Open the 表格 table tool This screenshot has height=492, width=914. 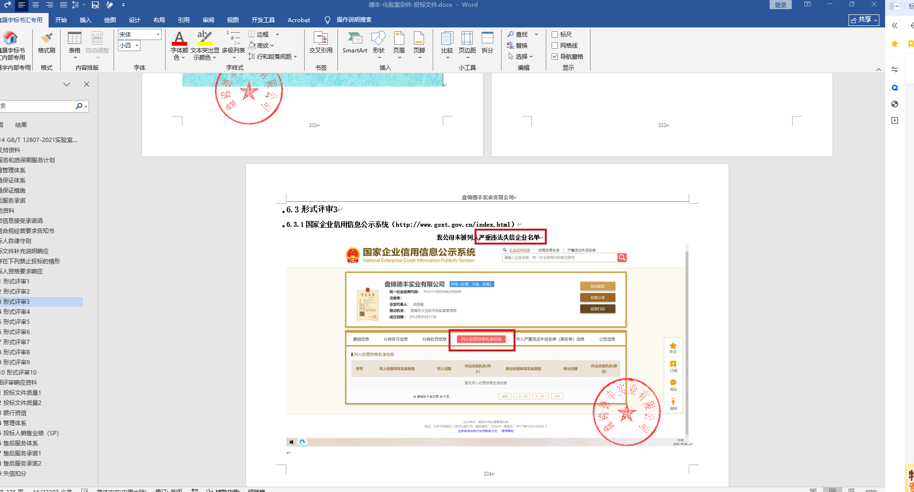[75, 45]
